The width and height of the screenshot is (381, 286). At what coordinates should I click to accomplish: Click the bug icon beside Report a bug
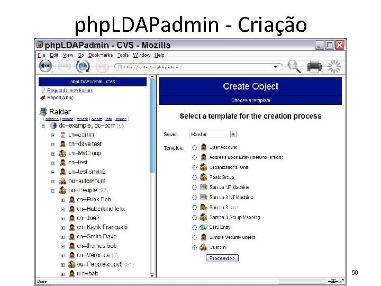(x=43, y=98)
